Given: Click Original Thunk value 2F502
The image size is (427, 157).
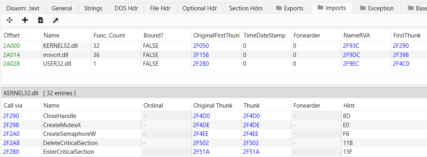Looking at the screenshot, I should tap(201, 143).
